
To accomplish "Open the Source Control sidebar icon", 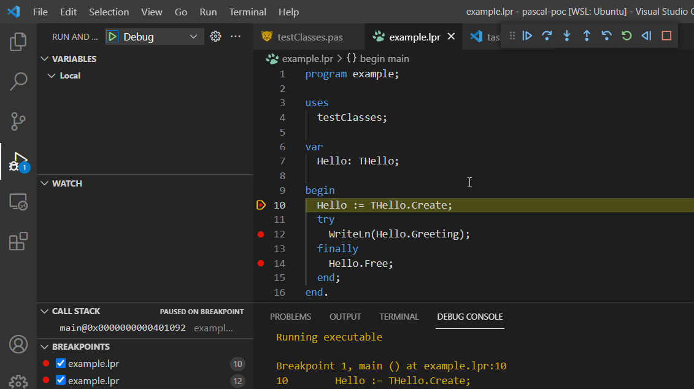I will 18,121.
